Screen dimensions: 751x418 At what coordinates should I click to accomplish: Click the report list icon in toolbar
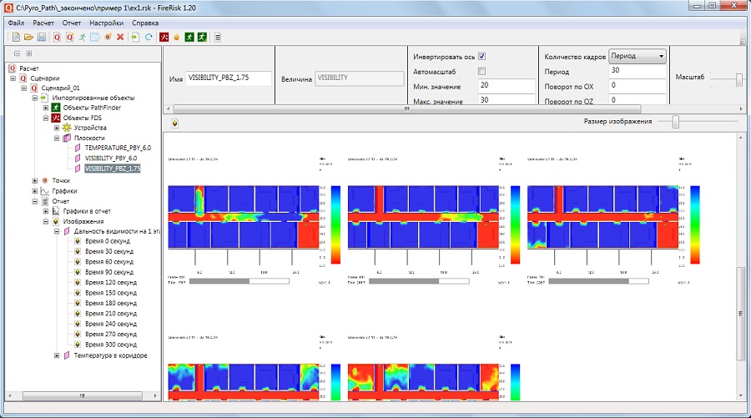218,37
